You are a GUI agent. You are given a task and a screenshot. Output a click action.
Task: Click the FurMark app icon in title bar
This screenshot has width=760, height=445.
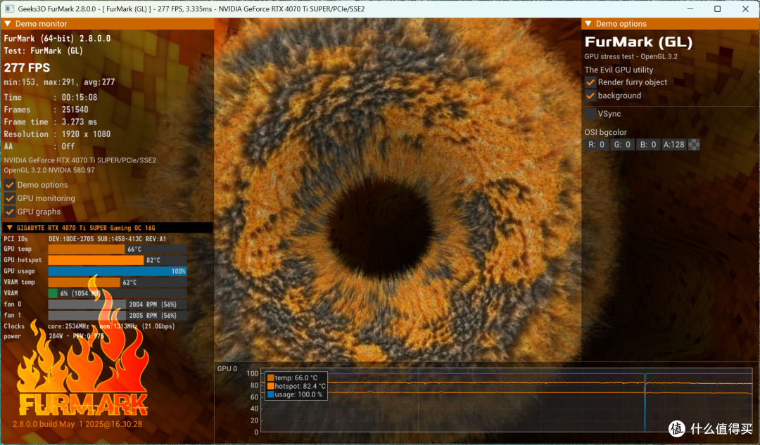click(9, 8)
